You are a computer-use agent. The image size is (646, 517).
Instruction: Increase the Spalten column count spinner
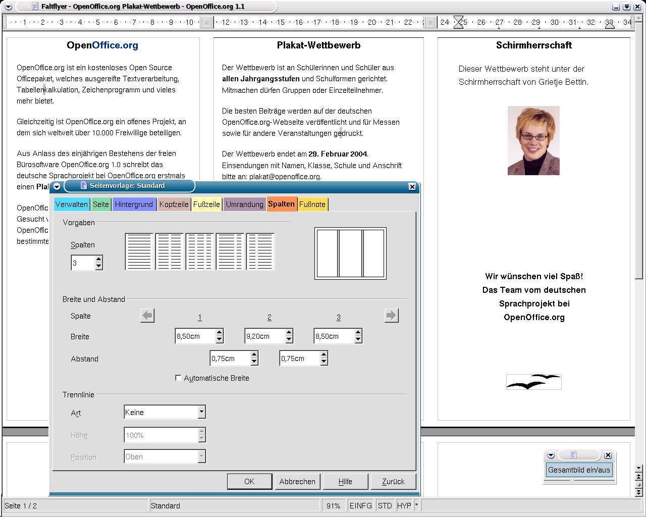coord(99,260)
